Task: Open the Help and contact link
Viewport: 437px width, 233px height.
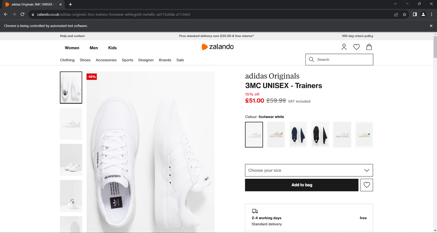Action: tap(72, 36)
